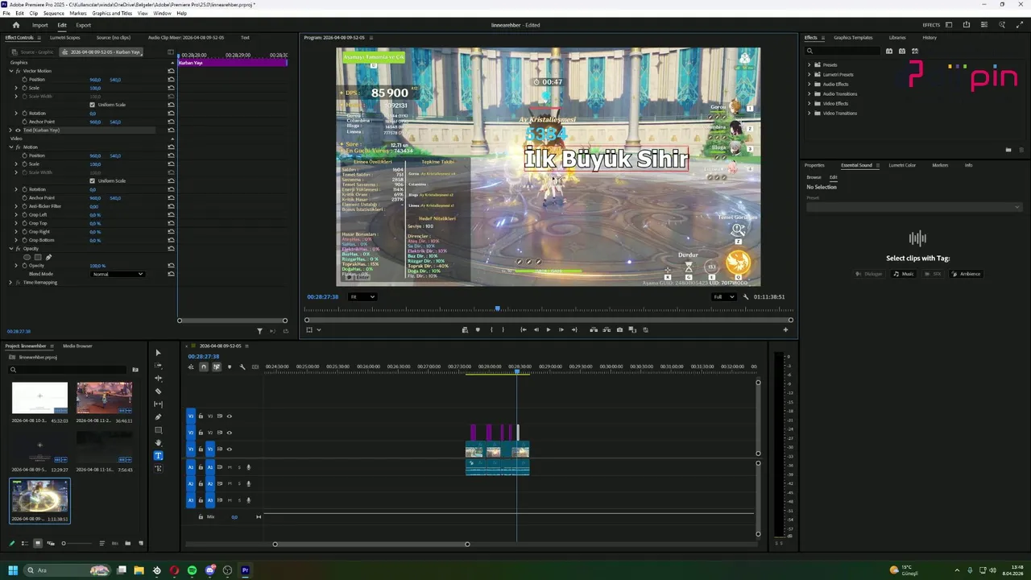Select the Razor tool

[x=158, y=391]
